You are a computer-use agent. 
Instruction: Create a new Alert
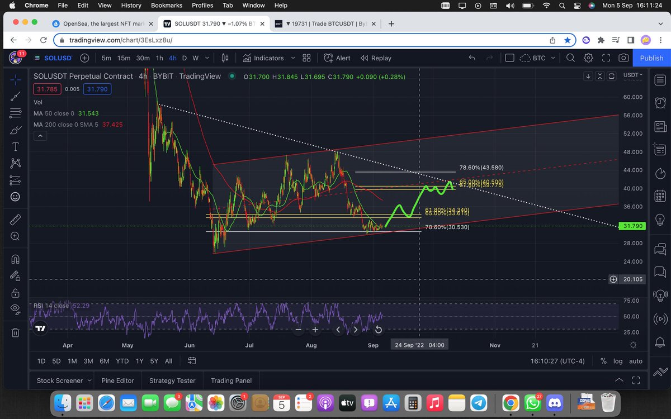tap(337, 58)
